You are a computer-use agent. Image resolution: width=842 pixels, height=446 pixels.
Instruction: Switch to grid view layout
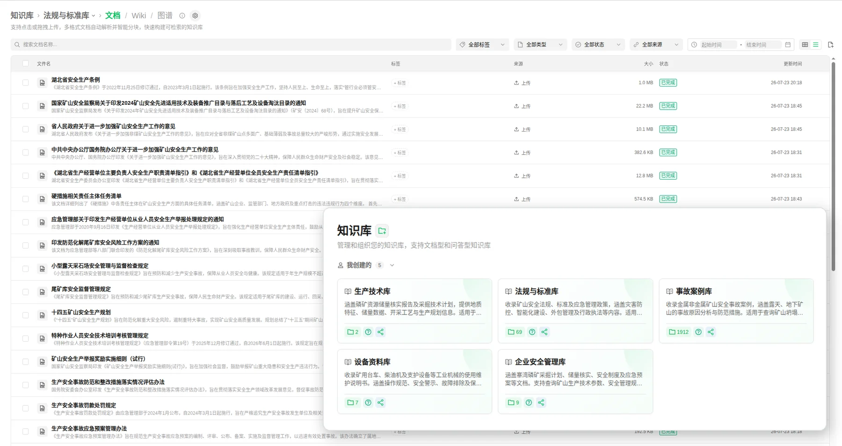point(805,44)
